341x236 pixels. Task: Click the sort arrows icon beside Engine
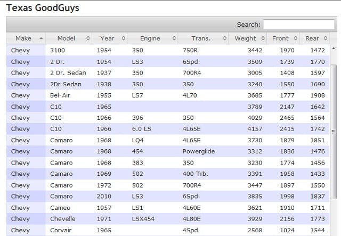174,38
